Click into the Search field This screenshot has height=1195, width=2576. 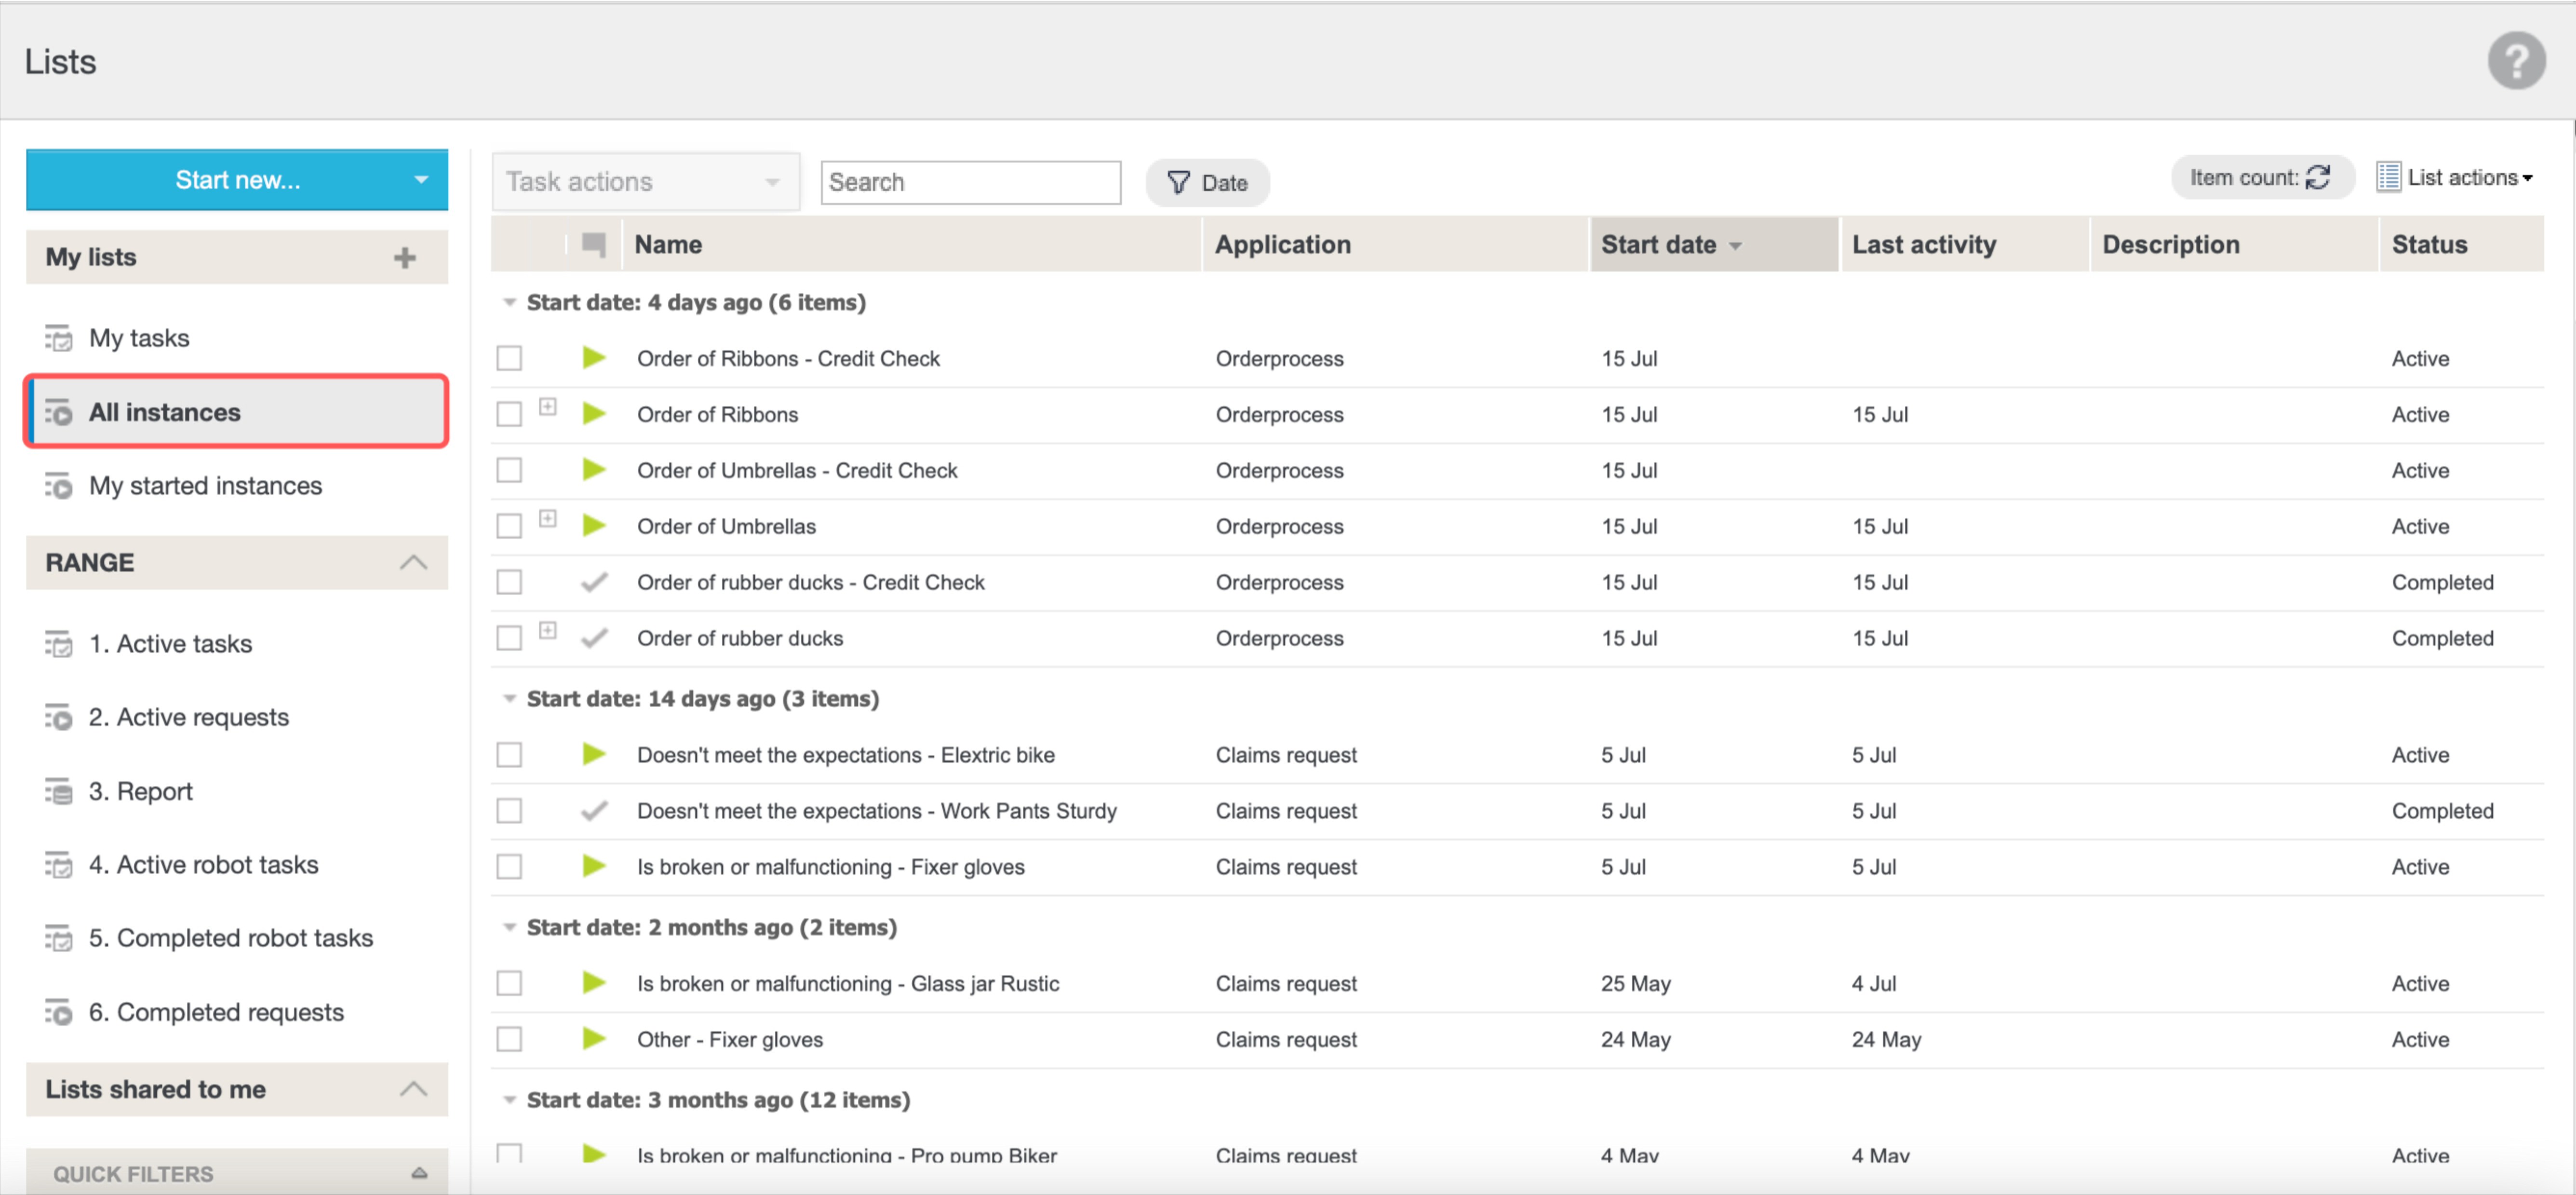point(969,182)
